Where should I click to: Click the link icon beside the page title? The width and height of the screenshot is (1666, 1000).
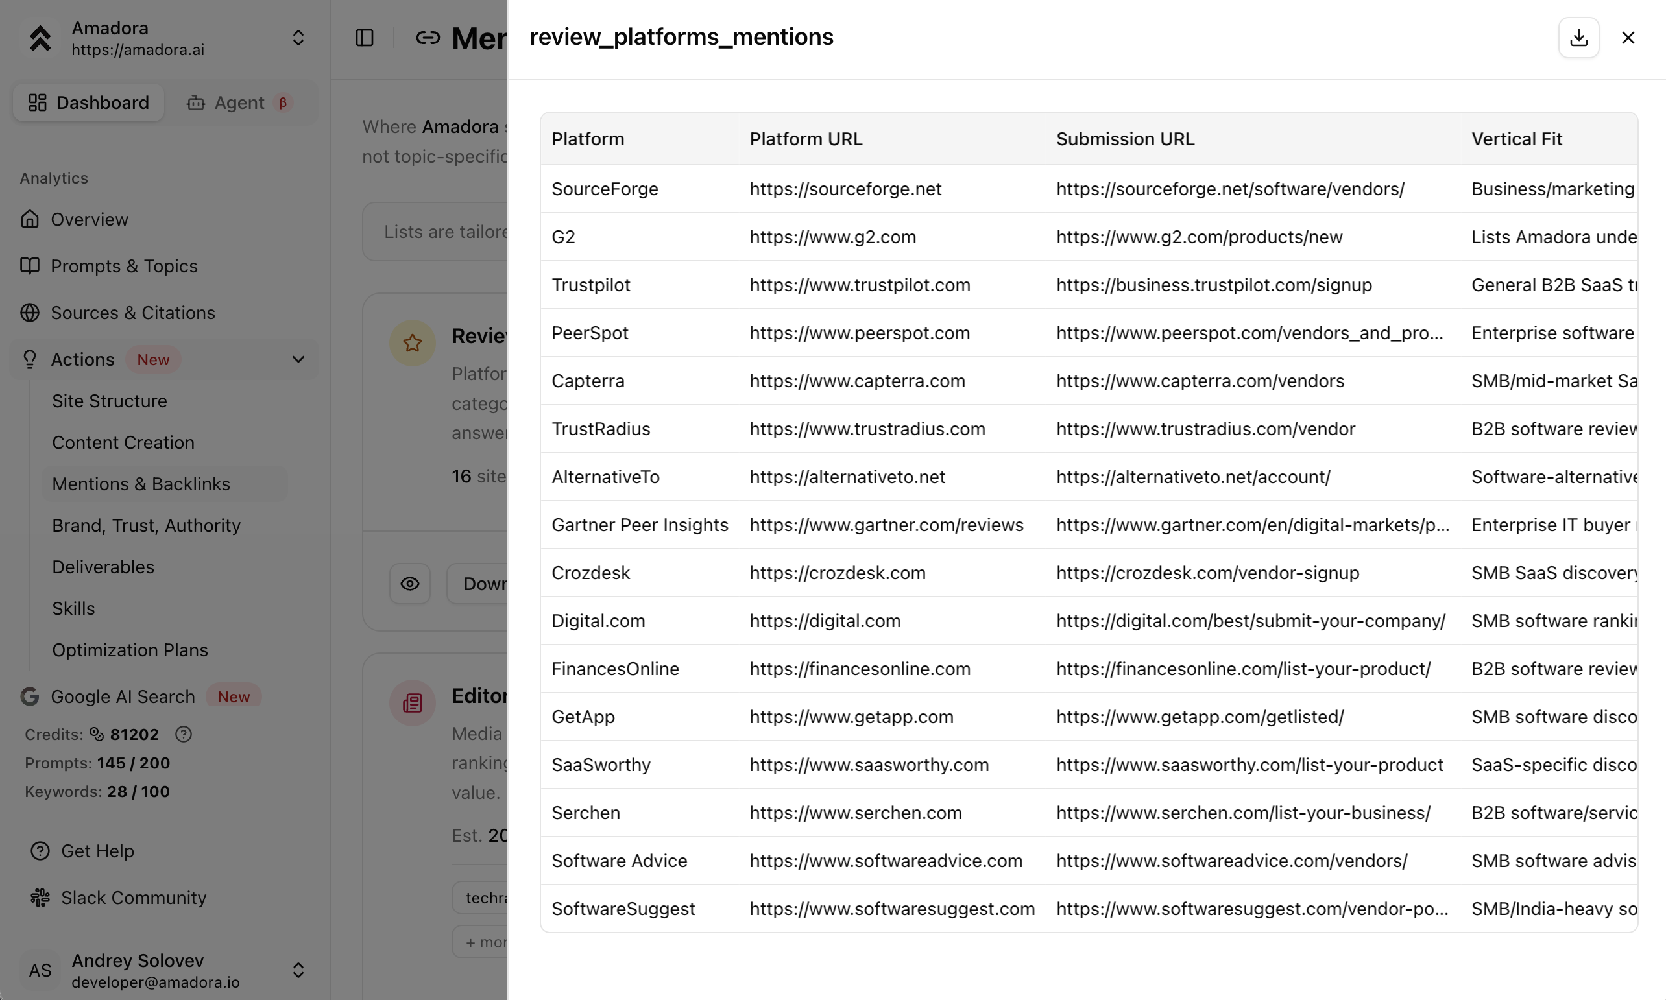point(428,38)
